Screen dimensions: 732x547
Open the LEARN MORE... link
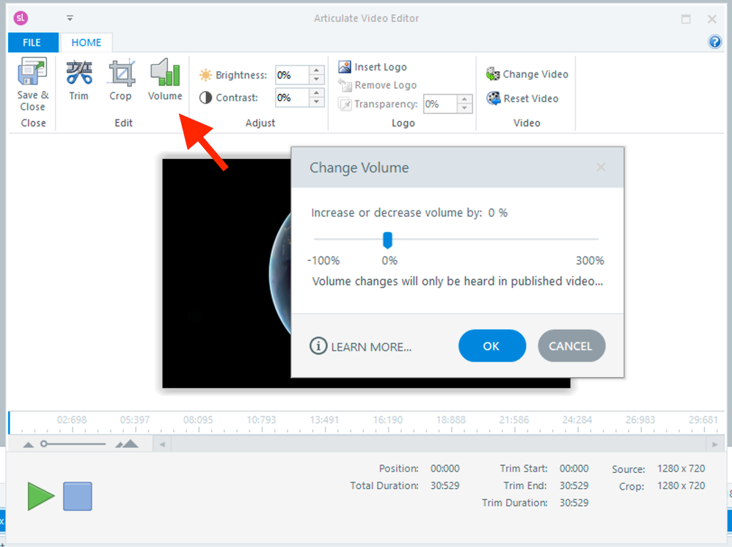click(x=371, y=347)
